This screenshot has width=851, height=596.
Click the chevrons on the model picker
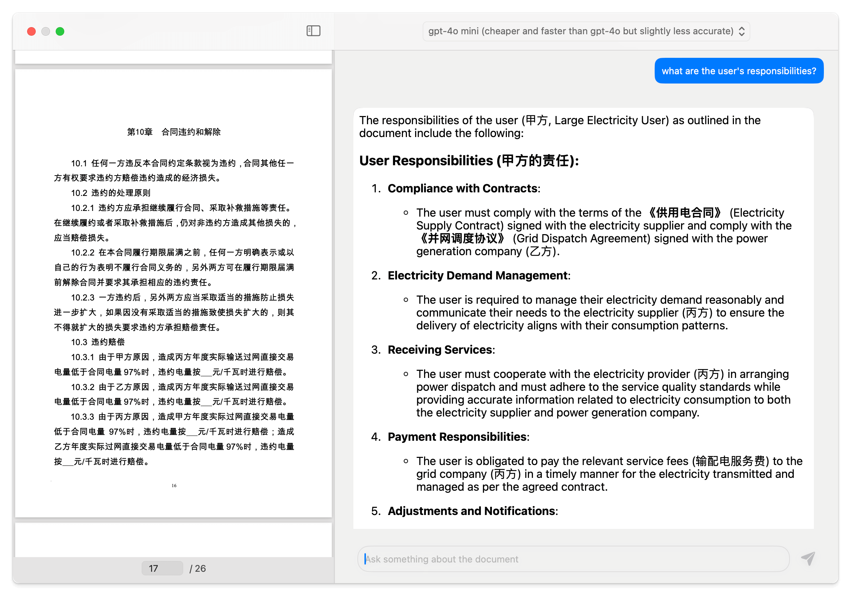coord(741,31)
